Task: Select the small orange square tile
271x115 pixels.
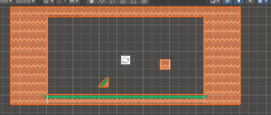Action: (165, 64)
